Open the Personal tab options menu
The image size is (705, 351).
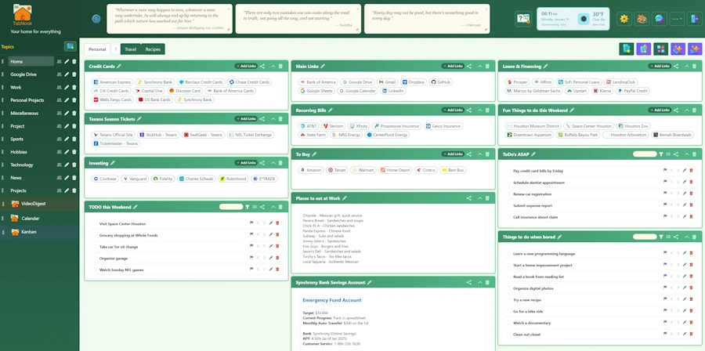[116, 49]
